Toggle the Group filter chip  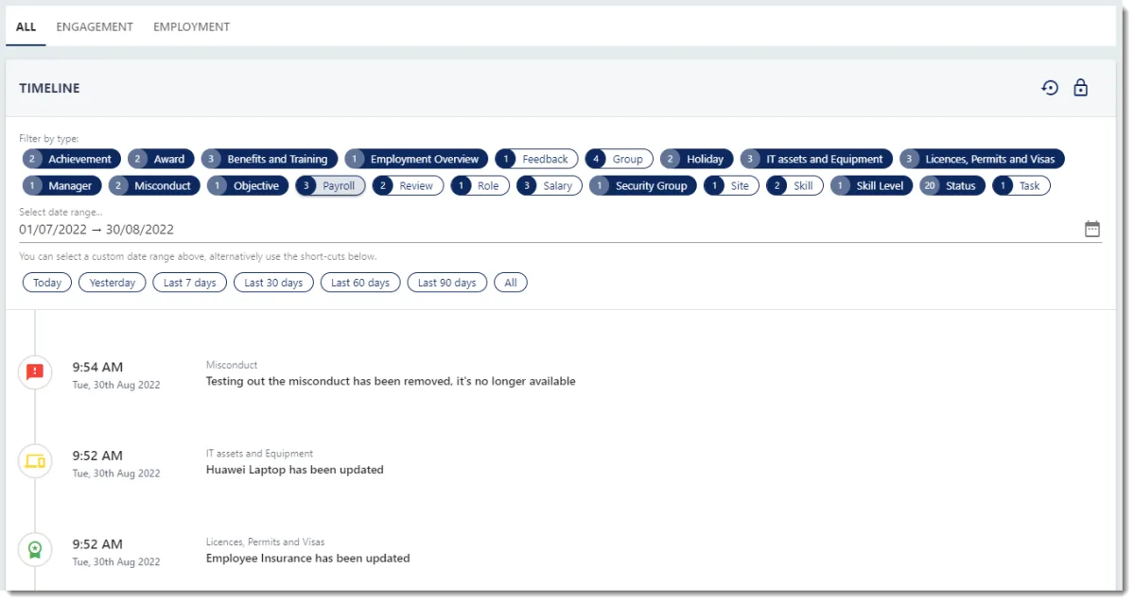click(619, 159)
